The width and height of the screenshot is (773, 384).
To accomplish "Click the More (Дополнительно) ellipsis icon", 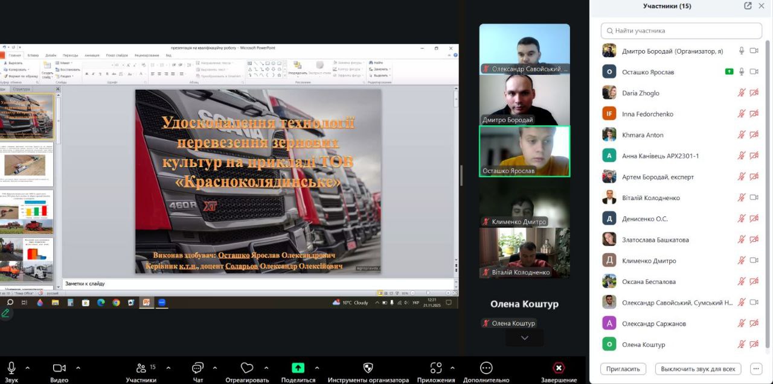I will [x=486, y=368].
